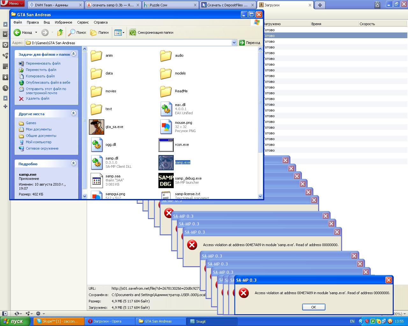Switch to the Puzzle Cow tab
The height and width of the screenshot is (326, 408).
(x=171, y=5)
